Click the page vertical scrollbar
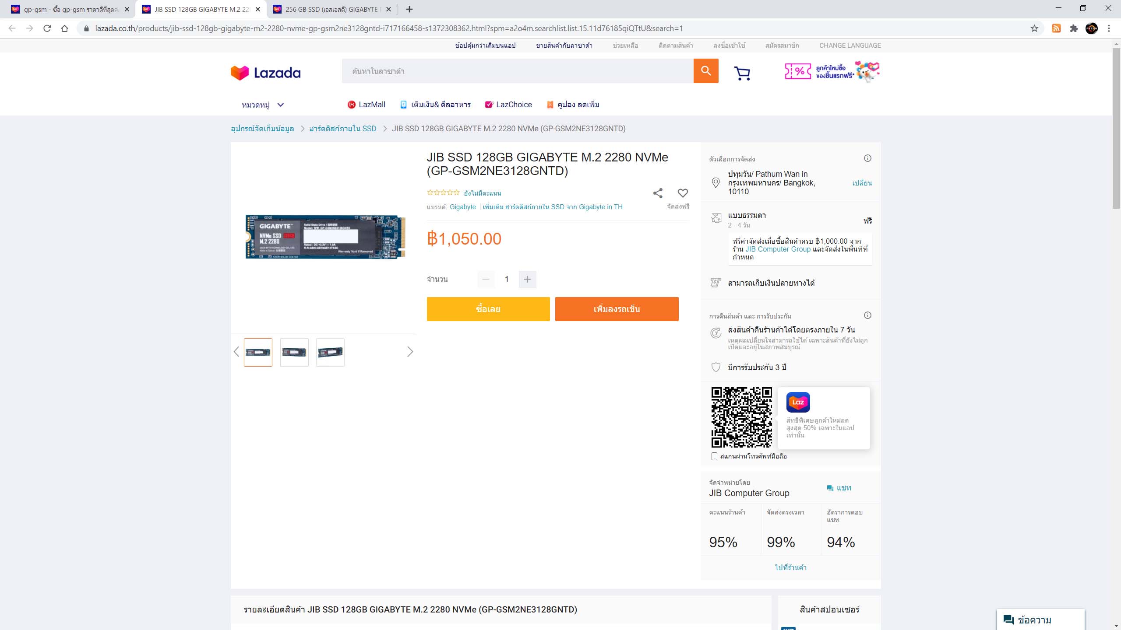The height and width of the screenshot is (630, 1121). coord(1116,128)
